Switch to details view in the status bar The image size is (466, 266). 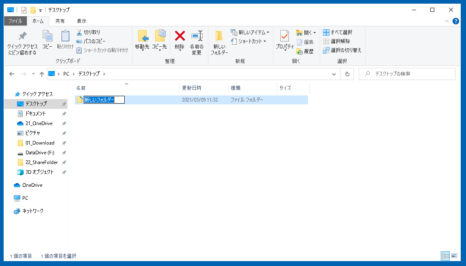point(445,256)
